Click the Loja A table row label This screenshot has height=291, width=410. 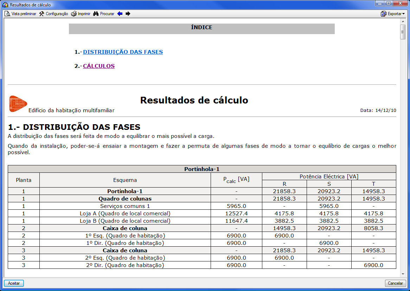tap(125, 213)
